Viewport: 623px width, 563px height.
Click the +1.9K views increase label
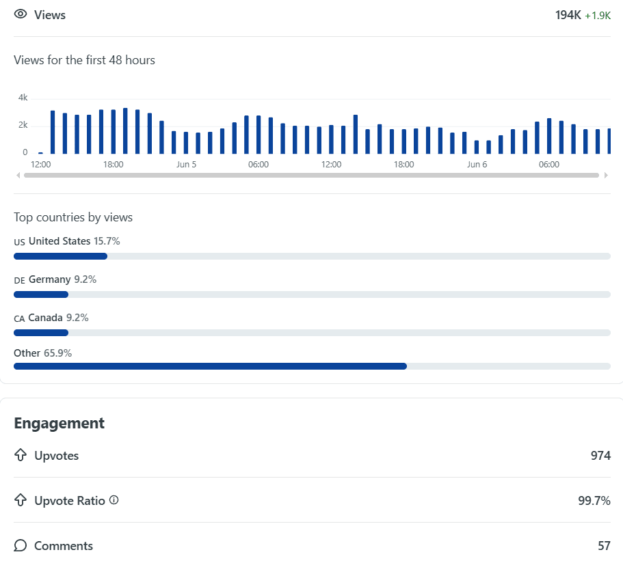598,16
